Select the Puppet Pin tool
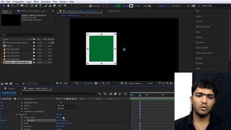This screenshot has height=130, width=231. pos(65,6)
